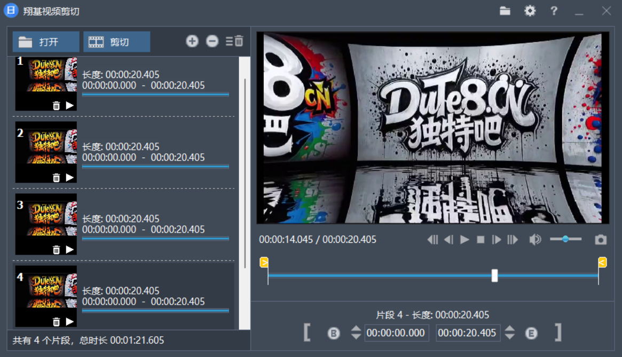Step back one frame
The height and width of the screenshot is (357, 622).
pos(448,240)
